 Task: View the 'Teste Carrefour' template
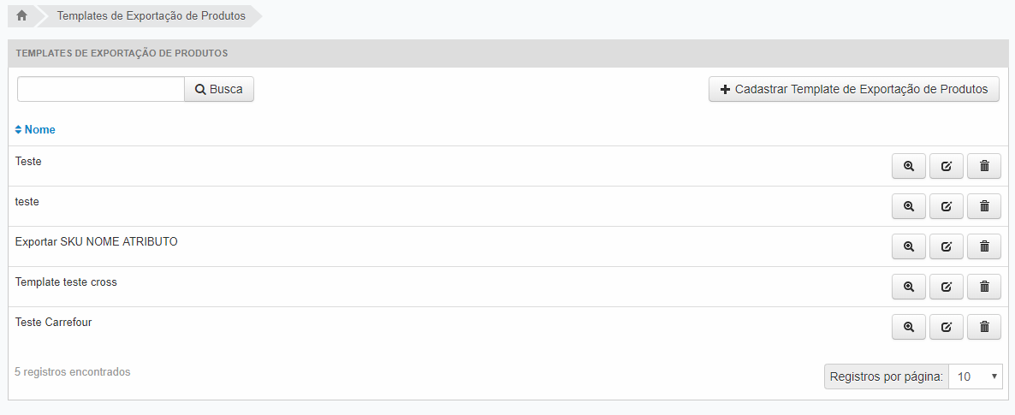[909, 327]
